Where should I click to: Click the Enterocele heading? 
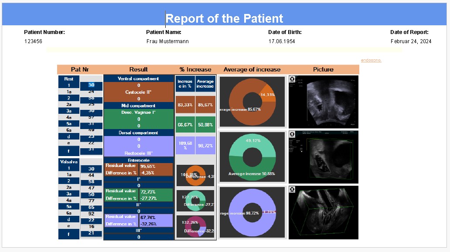tap(138, 160)
